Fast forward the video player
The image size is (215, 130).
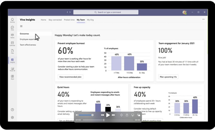coord(113,115)
